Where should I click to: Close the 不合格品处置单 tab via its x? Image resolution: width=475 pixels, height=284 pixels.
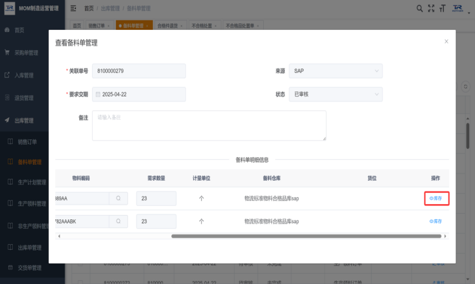258,26
